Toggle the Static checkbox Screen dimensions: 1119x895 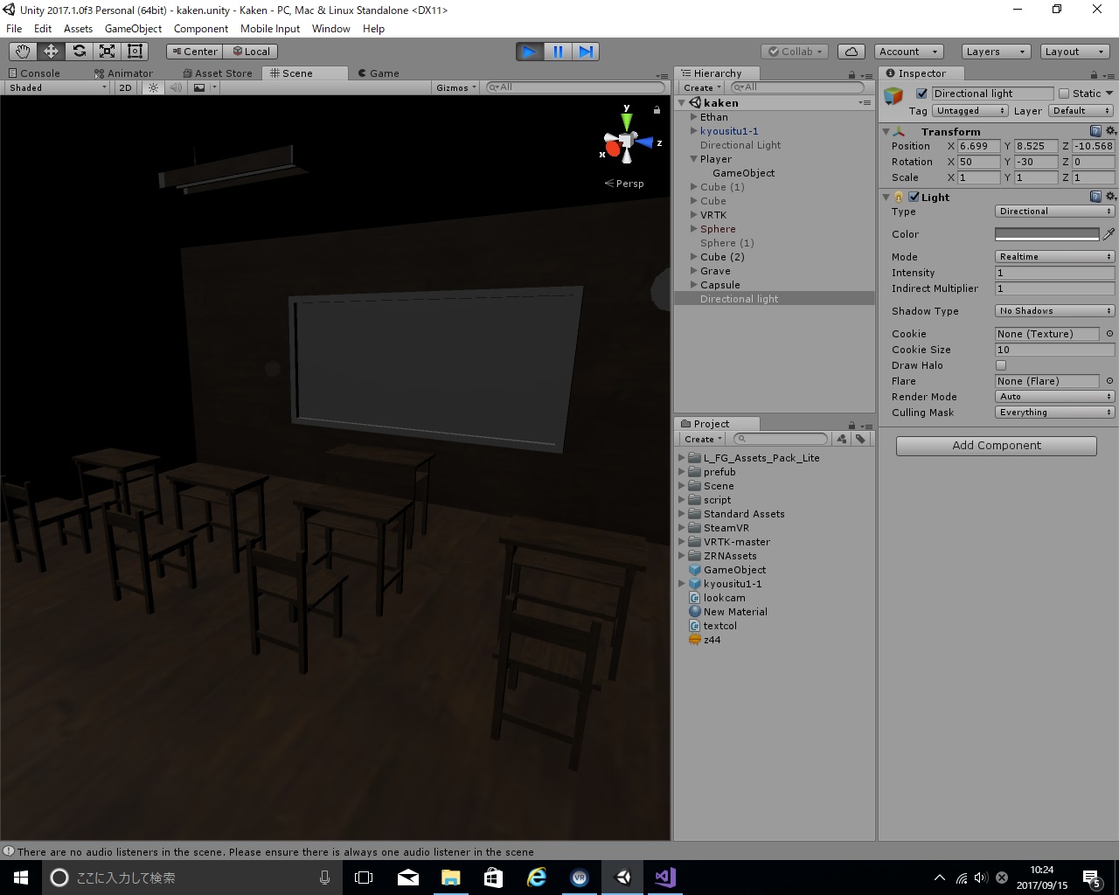point(1064,94)
